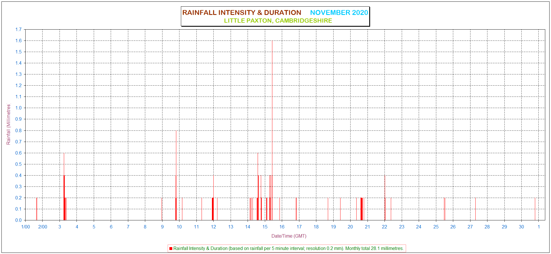Click the x-axis date label 20

tap(350, 227)
